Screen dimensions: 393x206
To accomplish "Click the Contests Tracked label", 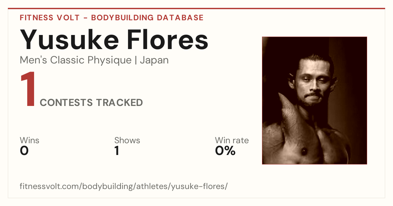I will [x=91, y=103].
